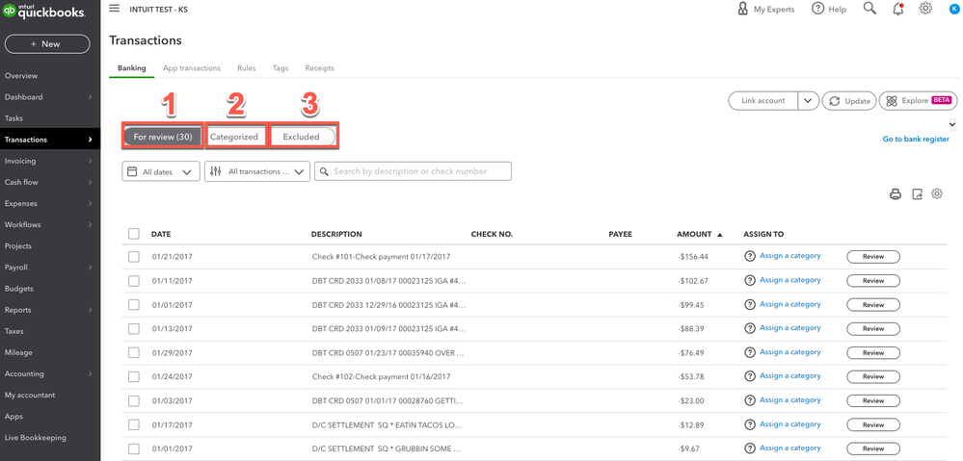Open Help from the header
Image resolution: width=963 pixels, height=461 pixels.
point(828,10)
